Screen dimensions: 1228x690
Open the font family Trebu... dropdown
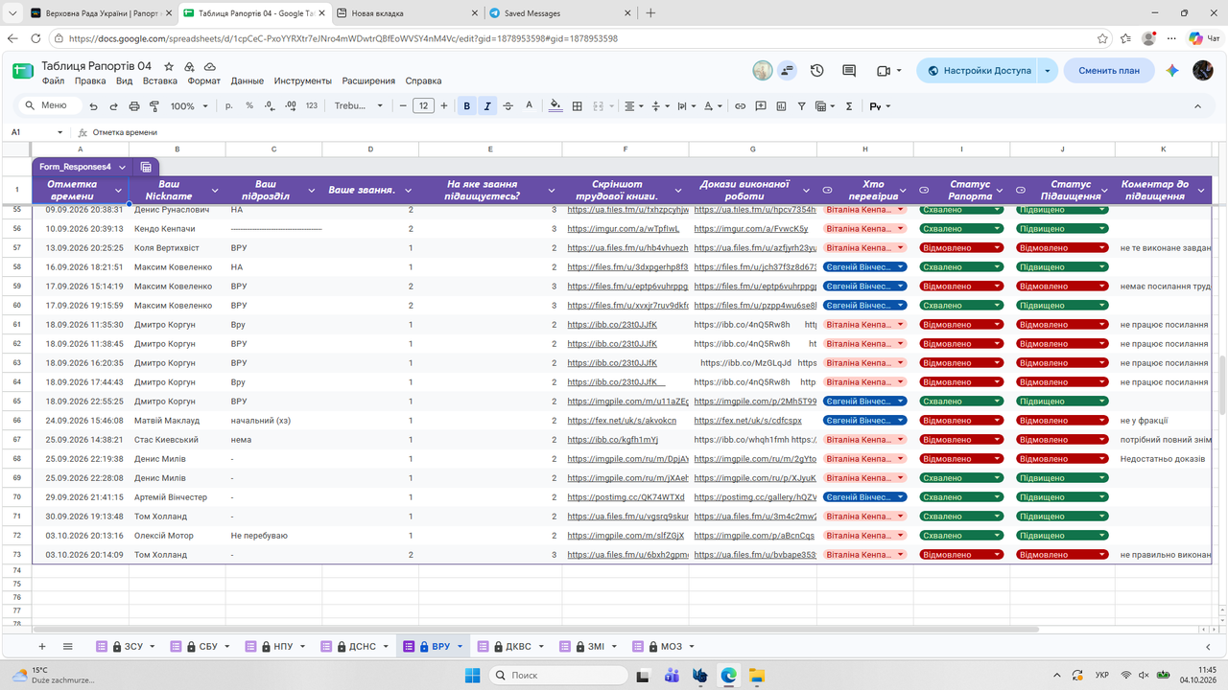point(359,106)
